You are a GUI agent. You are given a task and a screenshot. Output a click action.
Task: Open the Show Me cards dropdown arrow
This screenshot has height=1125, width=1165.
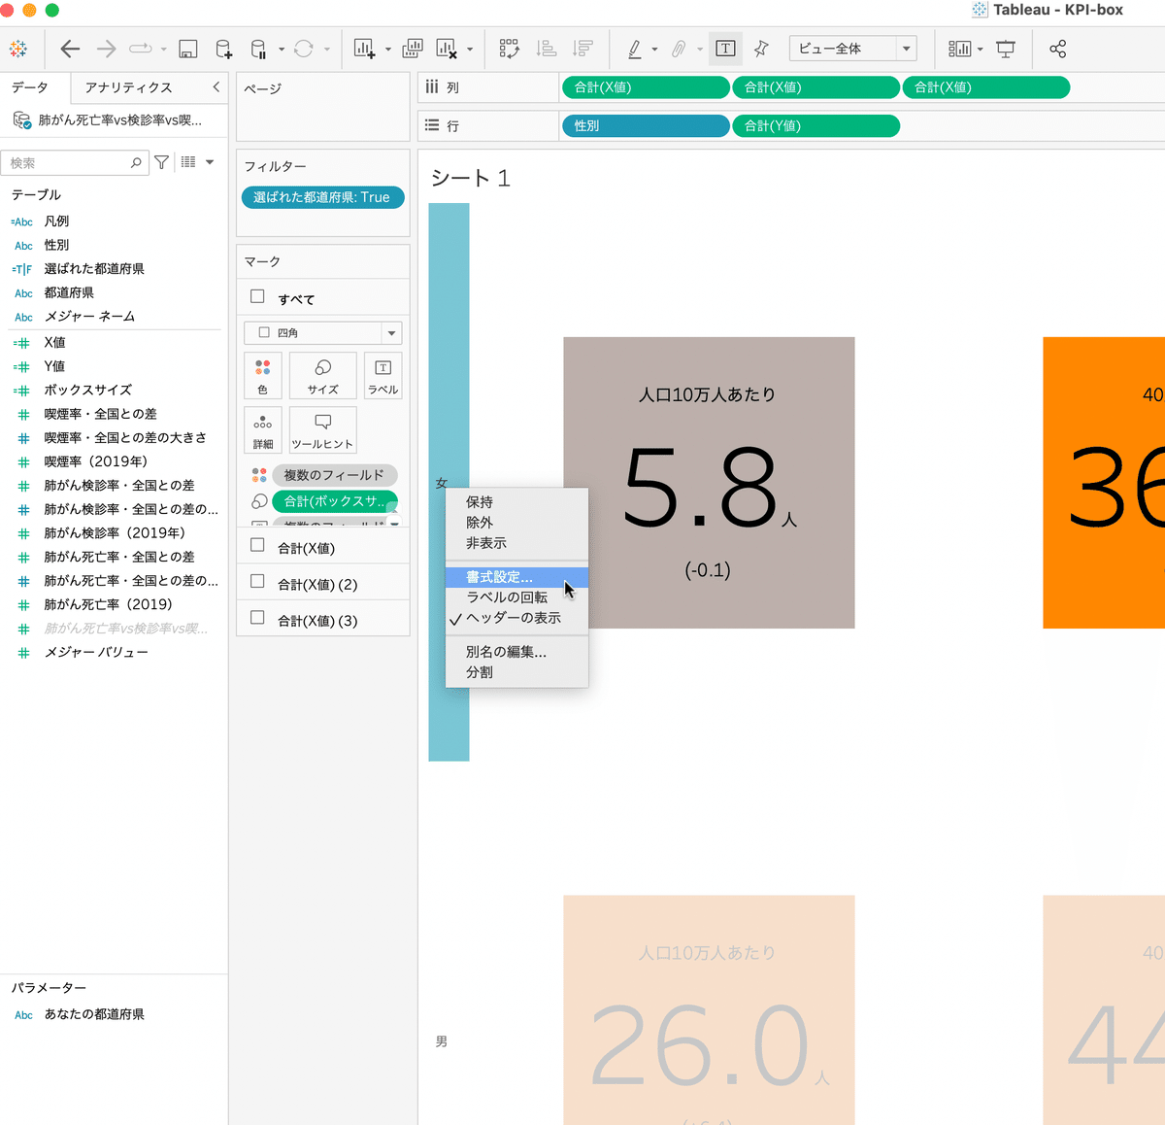981,50
